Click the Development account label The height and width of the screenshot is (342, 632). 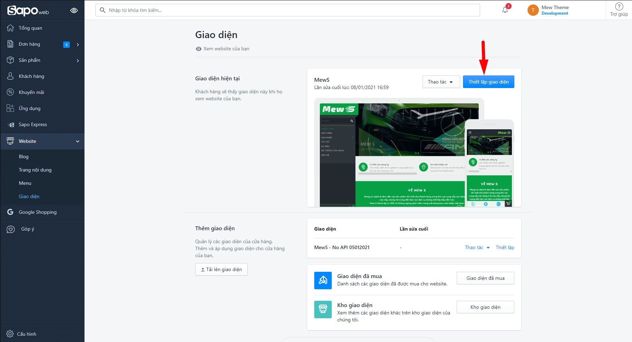click(x=555, y=13)
